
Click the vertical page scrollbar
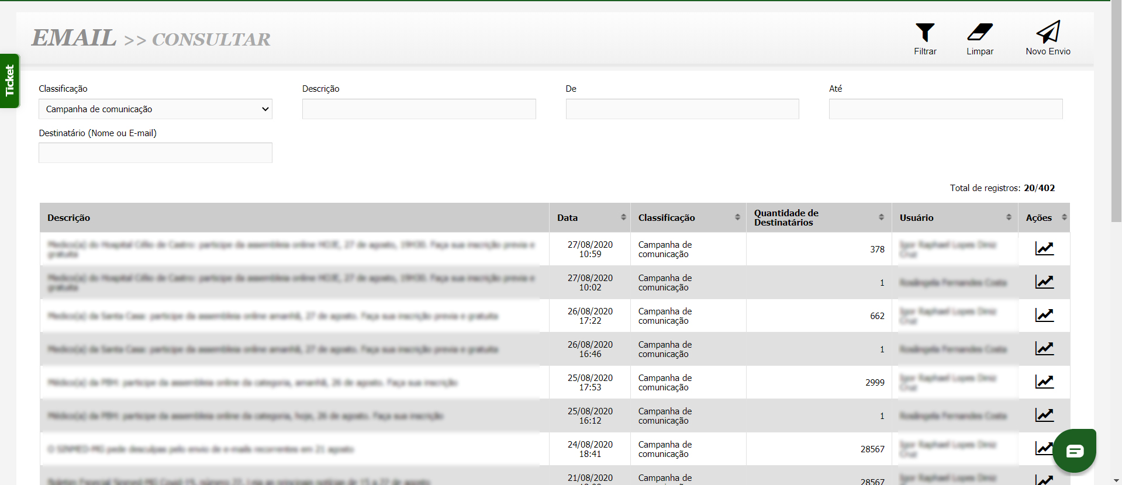(x=1116, y=117)
